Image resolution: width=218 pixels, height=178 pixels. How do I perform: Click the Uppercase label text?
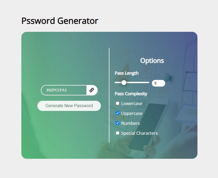[x=132, y=113]
